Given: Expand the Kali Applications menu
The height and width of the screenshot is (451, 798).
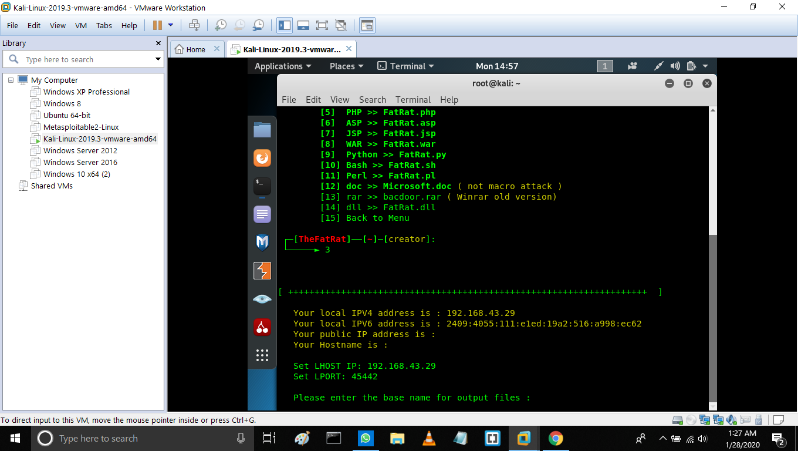Looking at the screenshot, I should [x=283, y=66].
